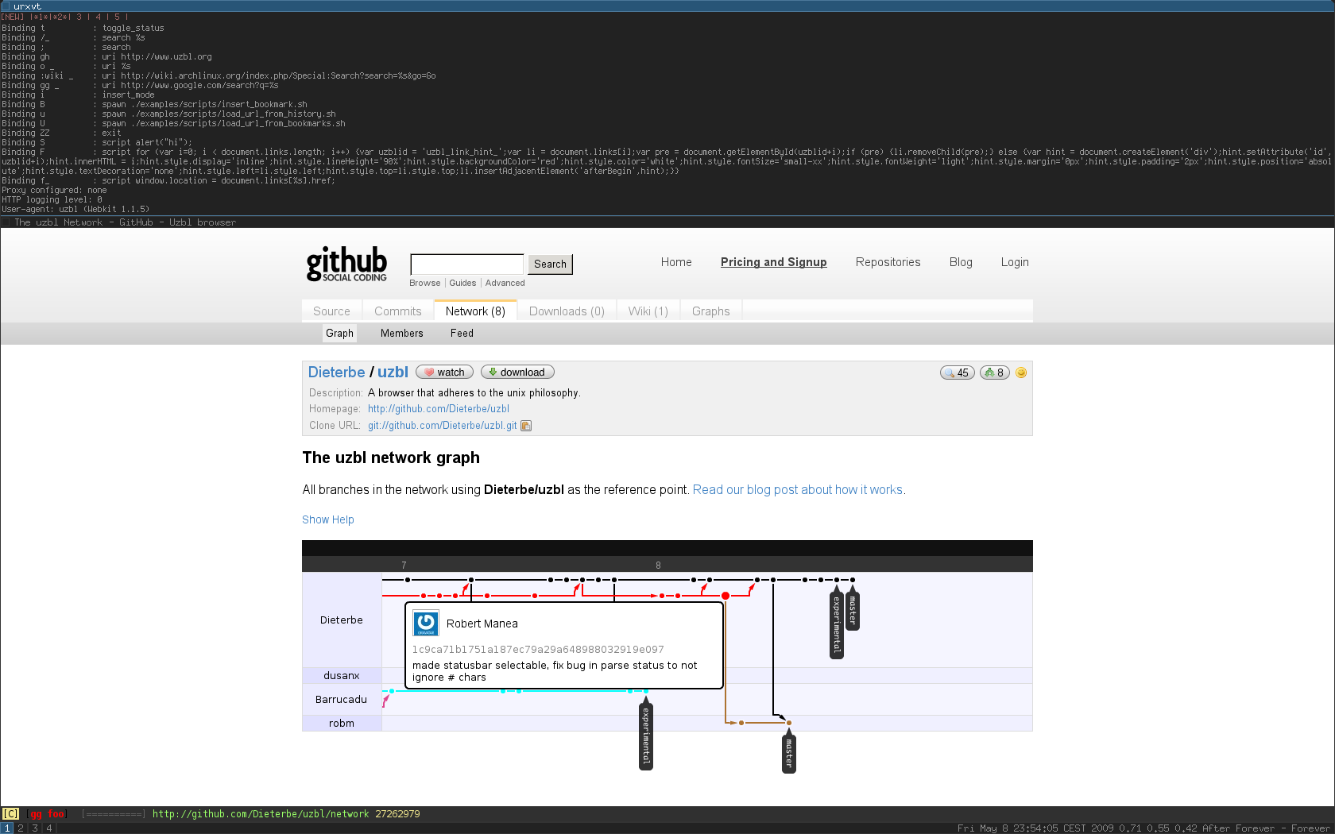The image size is (1335, 834).
Task: Switch to workspace 3 in bottom bar
Action: coord(35,828)
